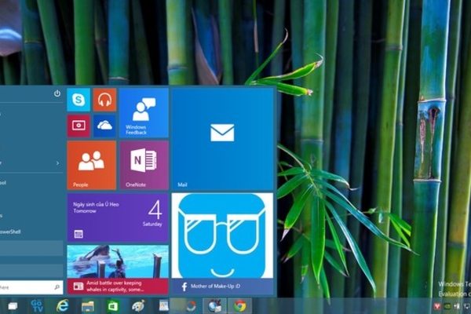Click the small calendar icon on Calendar tile
Image resolution: width=471 pixels, height=314 pixels.
(x=78, y=234)
